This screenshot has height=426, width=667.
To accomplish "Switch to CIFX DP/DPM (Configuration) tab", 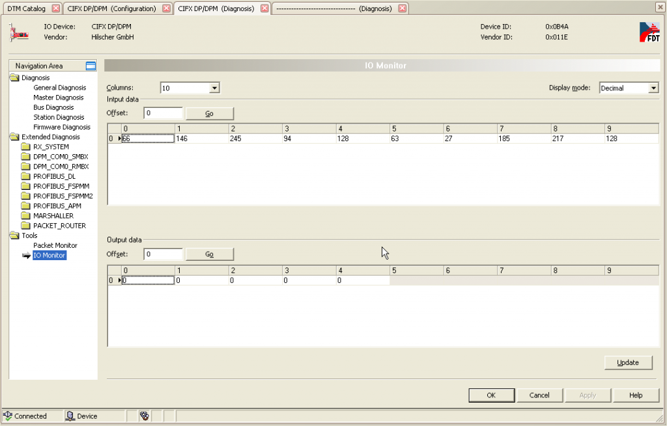I will [x=111, y=8].
